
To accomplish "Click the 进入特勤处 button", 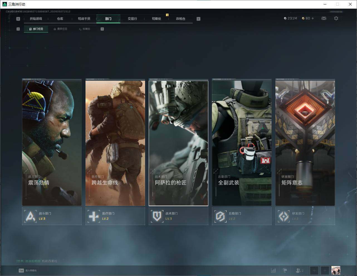I will [28, 270].
